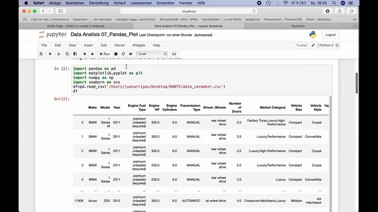Screen dimensions: 378x212
Task: Show more bookmarks with the double chevron
Action: (x=354, y=19)
